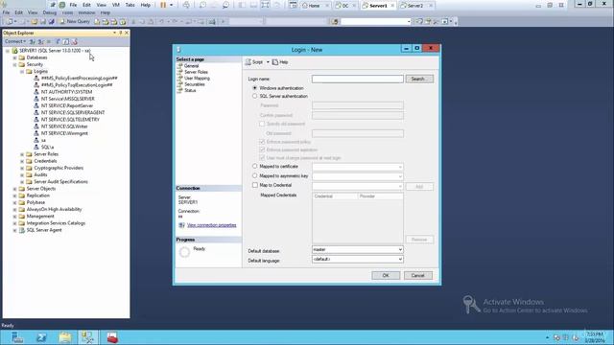The width and height of the screenshot is (614, 345).
Task: Select NT AUTHORITY\SYSTEM login in the tree
Action: point(66,92)
